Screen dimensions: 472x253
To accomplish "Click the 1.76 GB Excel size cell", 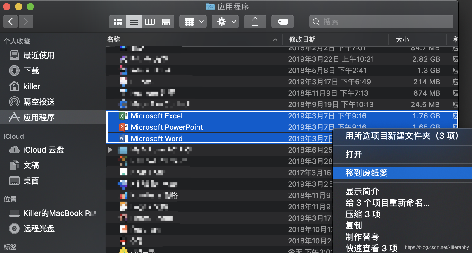I will [426, 116].
